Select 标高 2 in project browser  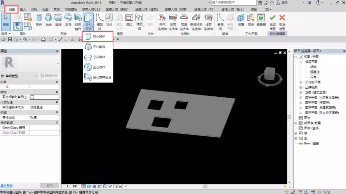click(x=315, y=77)
